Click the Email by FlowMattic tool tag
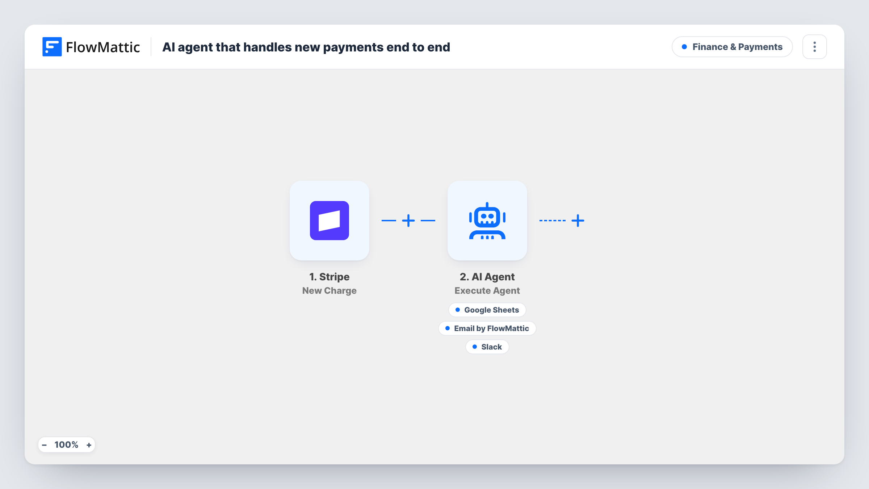The height and width of the screenshot is (489, 869). coord(487,328)
